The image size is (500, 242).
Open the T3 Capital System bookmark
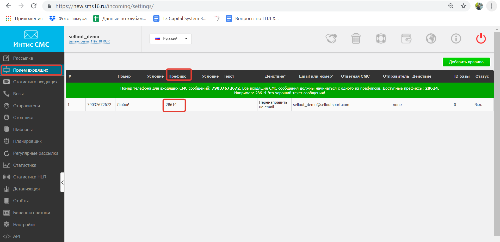(x=180, y=18)
